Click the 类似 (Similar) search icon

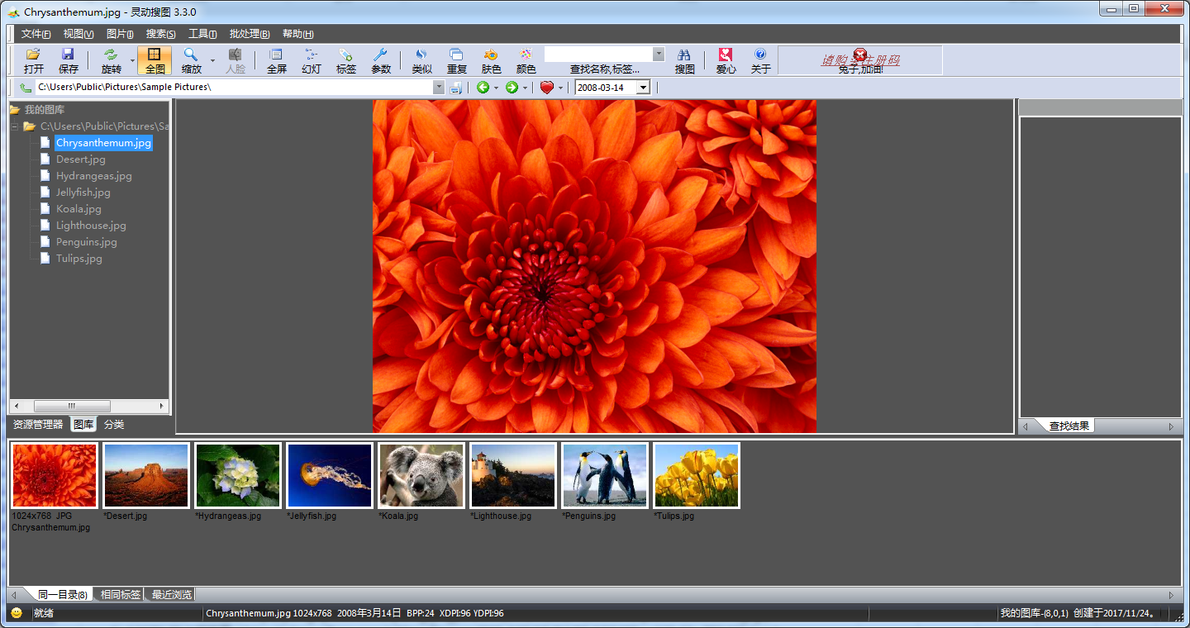(x=421, y=60)
